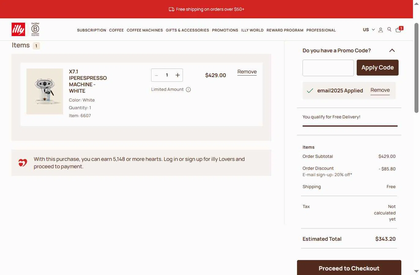Click the illy logo
420x275 pixels.
18,29
